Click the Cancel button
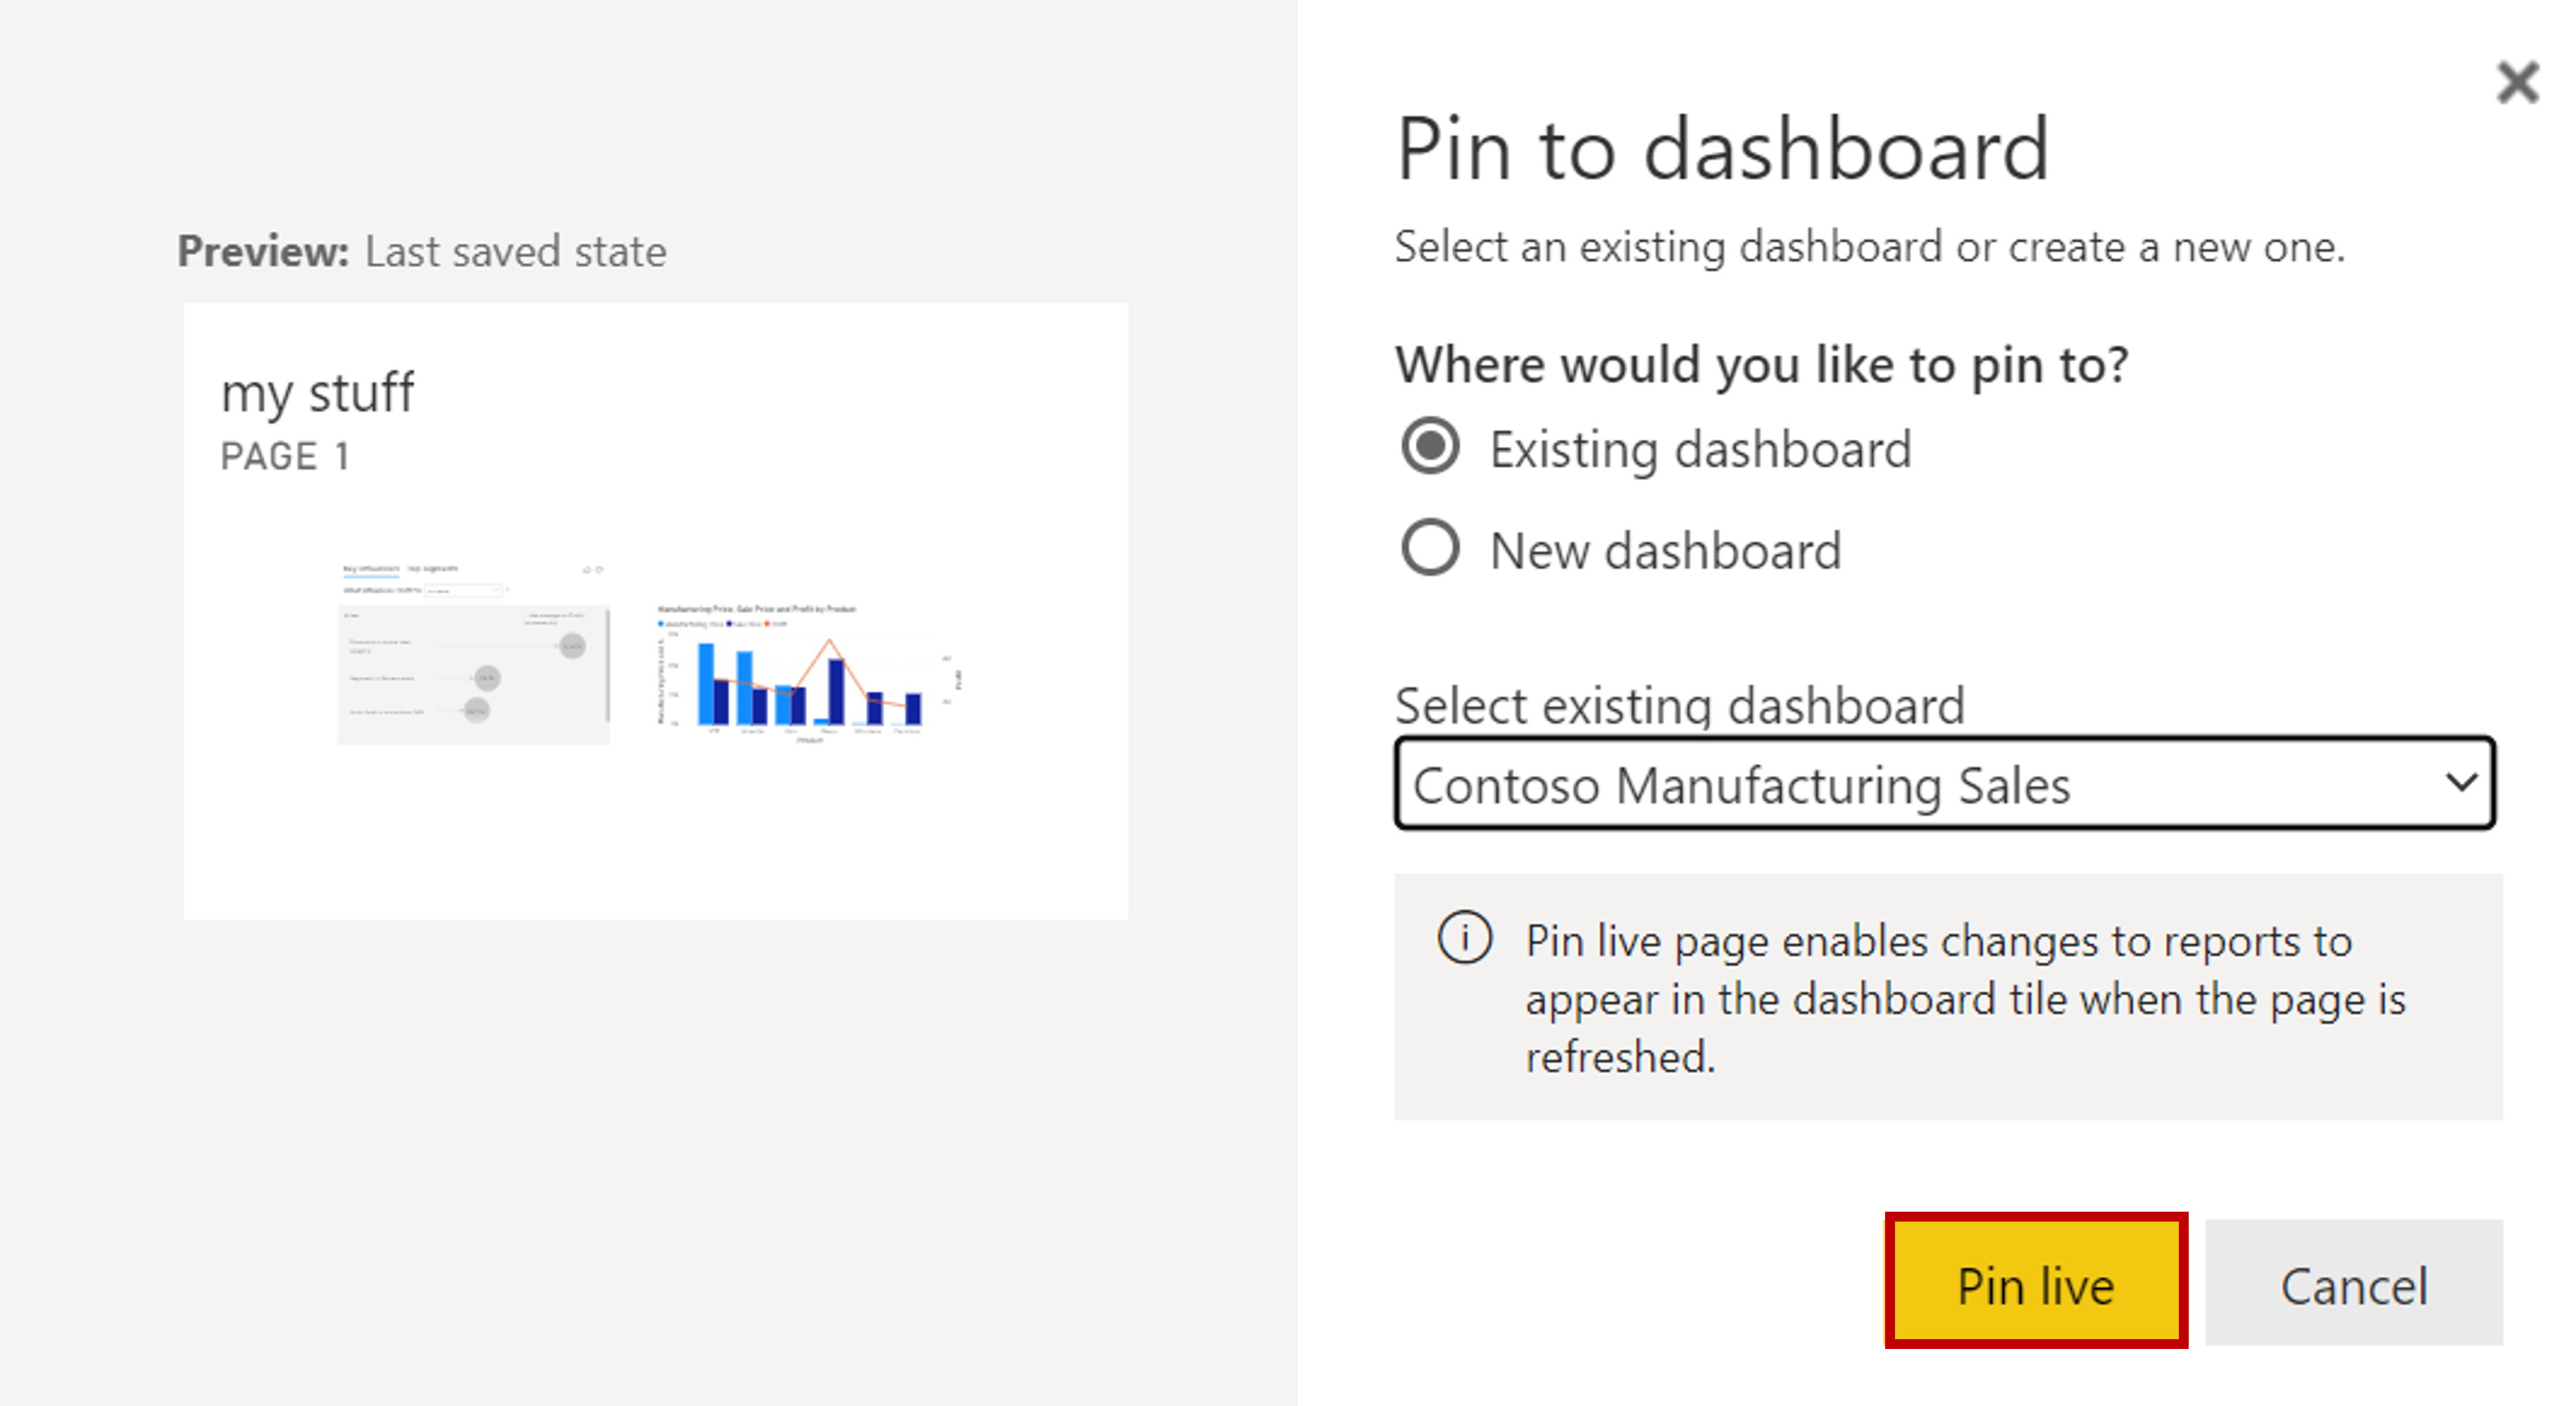 [2353, 1283]
